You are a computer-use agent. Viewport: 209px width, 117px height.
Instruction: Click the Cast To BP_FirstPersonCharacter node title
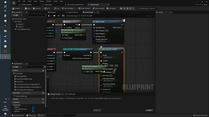click(76, 49)
